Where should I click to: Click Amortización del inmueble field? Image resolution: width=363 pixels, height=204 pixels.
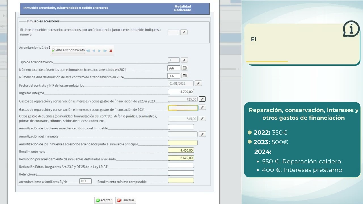click(x=183, y=134)
